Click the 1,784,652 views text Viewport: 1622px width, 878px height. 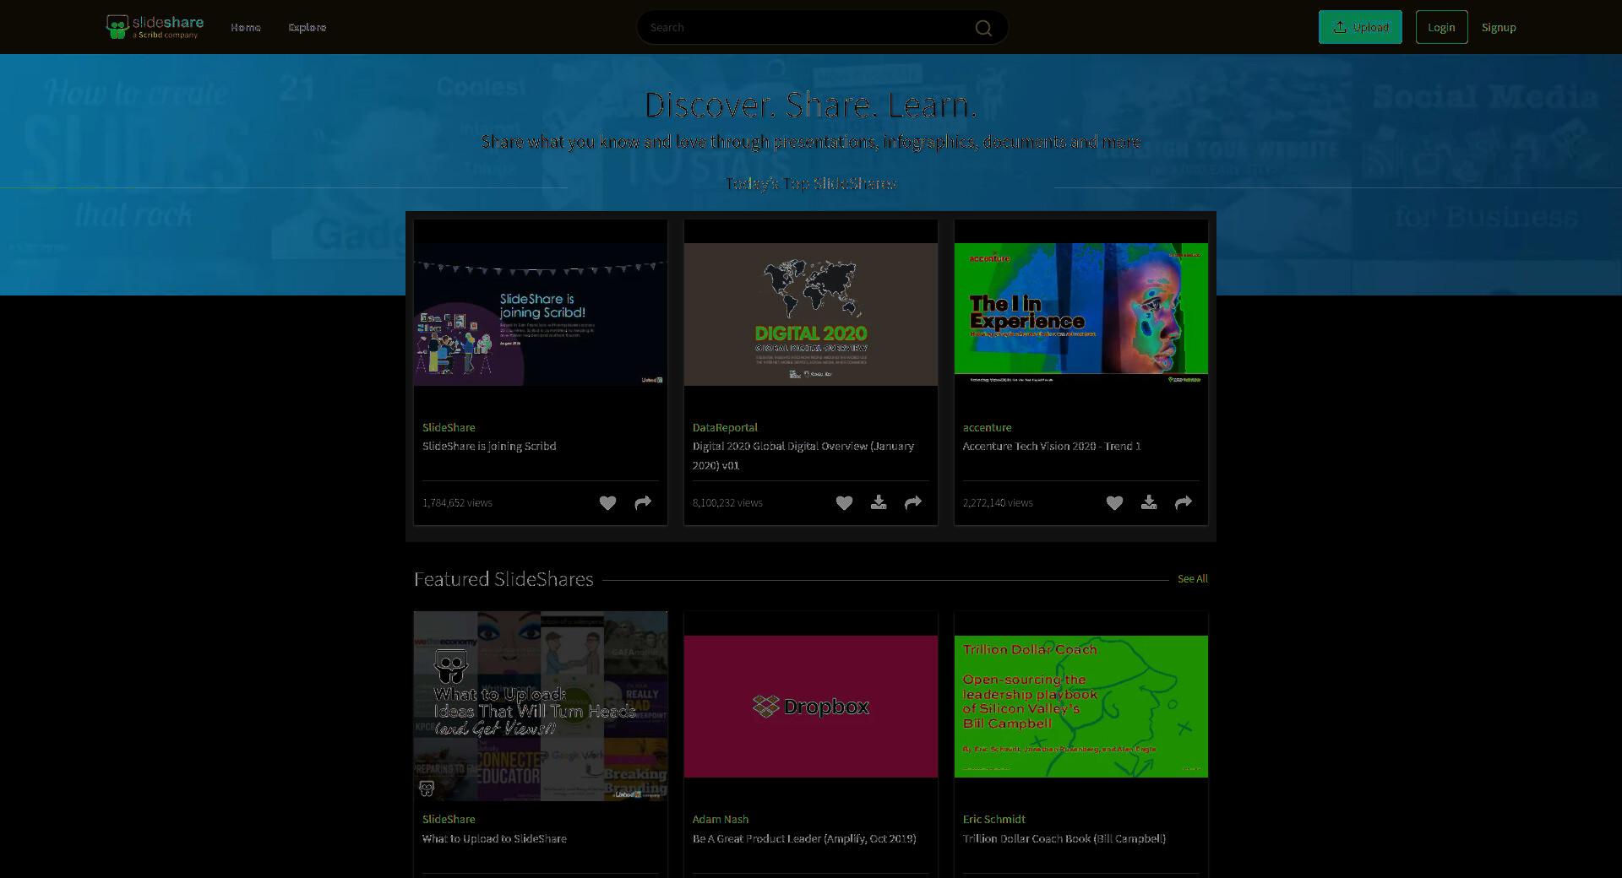point(457,502)
